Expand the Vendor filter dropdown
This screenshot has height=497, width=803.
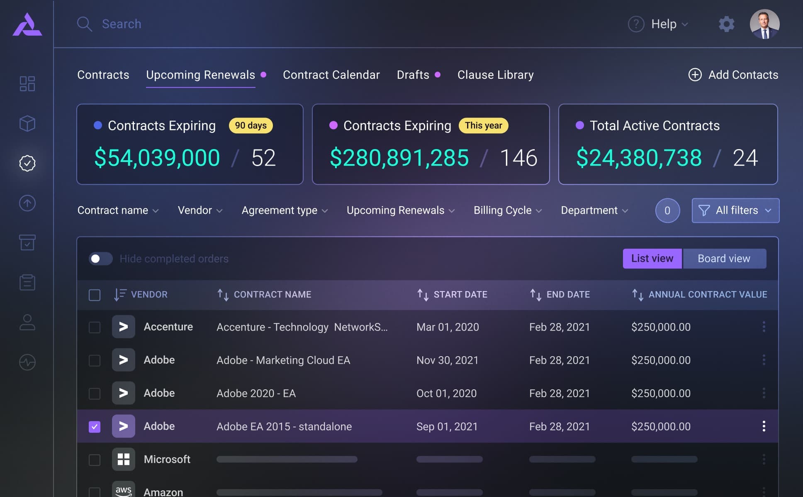200,210
